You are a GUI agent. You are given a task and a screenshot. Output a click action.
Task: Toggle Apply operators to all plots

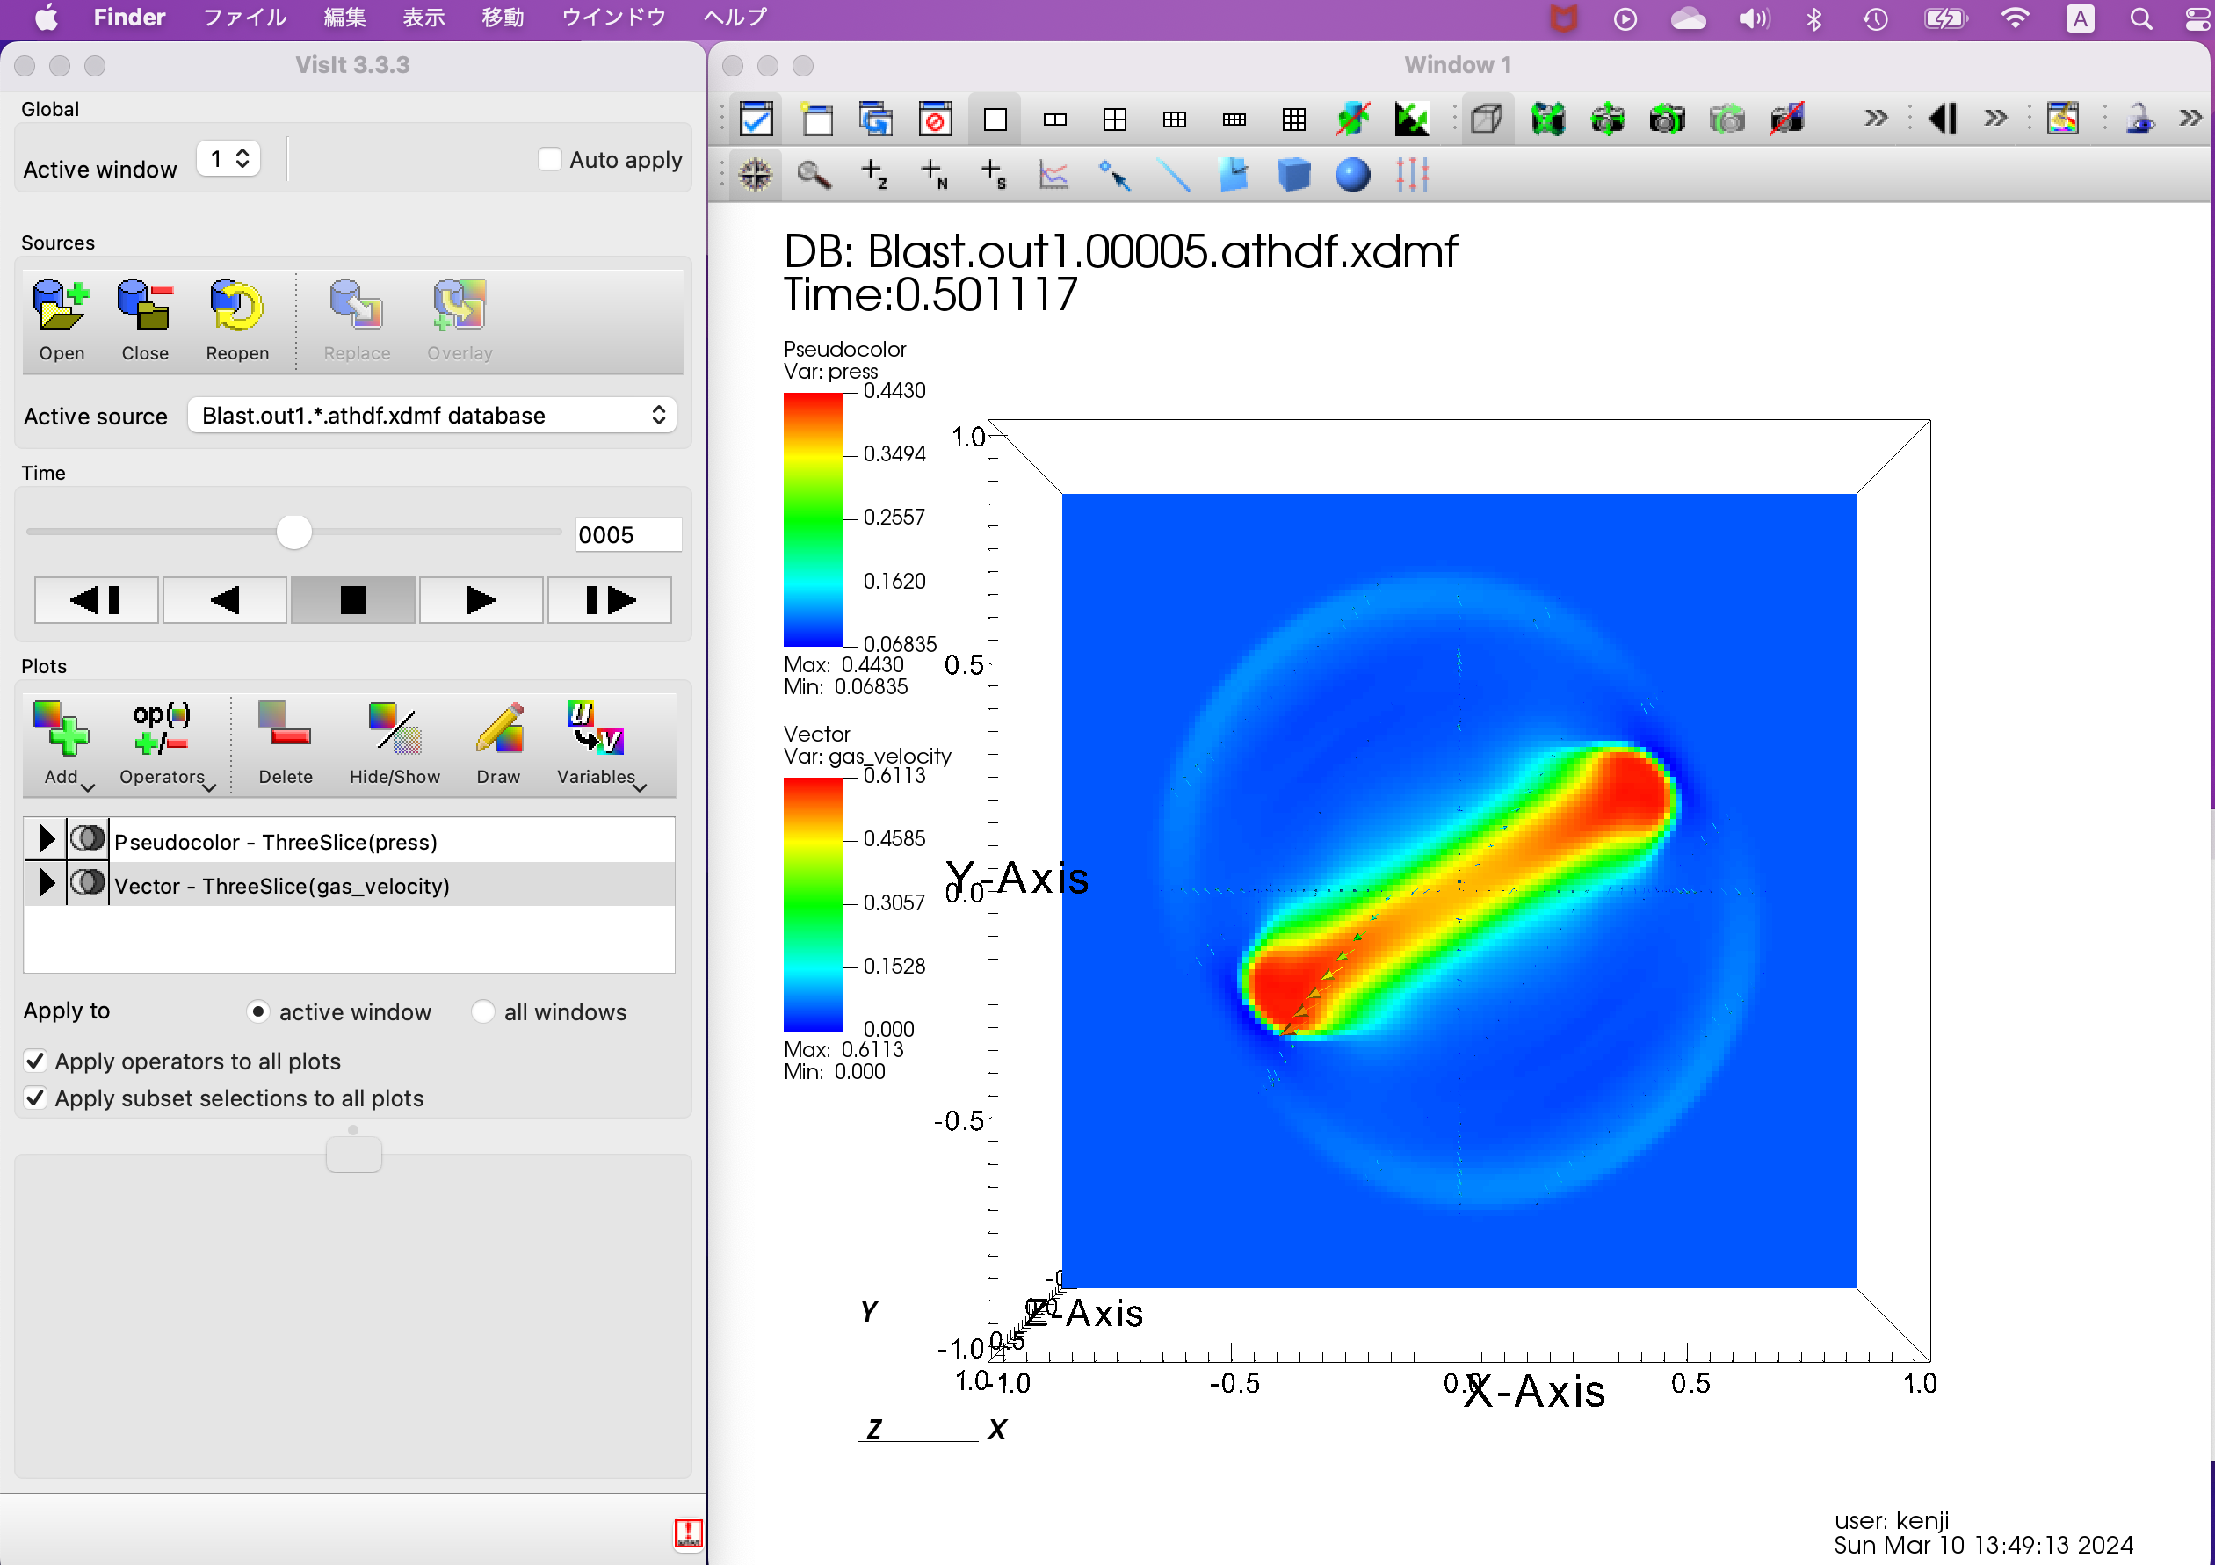coord(36,1061)
